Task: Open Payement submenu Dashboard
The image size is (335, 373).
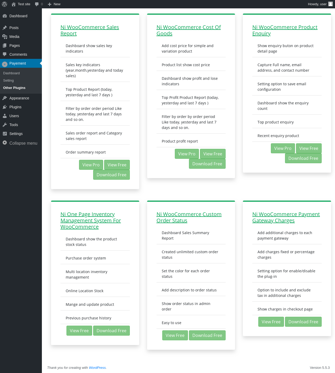Action: point(12,73)
